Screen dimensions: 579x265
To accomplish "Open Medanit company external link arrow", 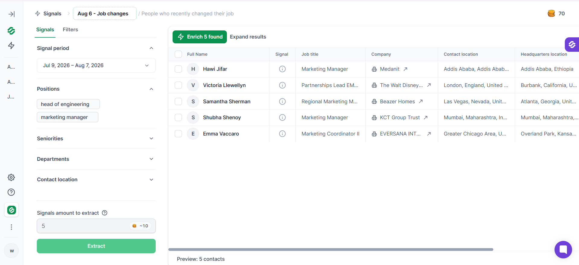I will (406, 69).
